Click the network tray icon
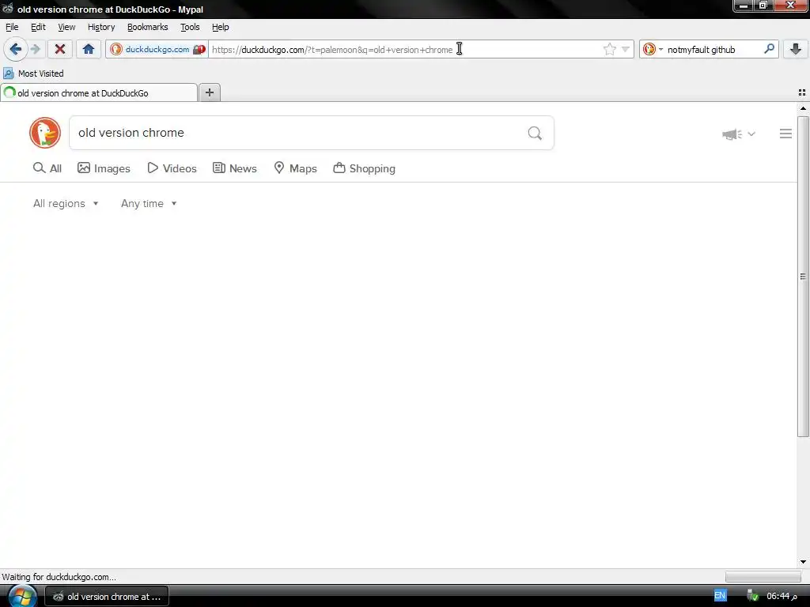The height and width of the screenshot is (607, 810). click(753, 596)
